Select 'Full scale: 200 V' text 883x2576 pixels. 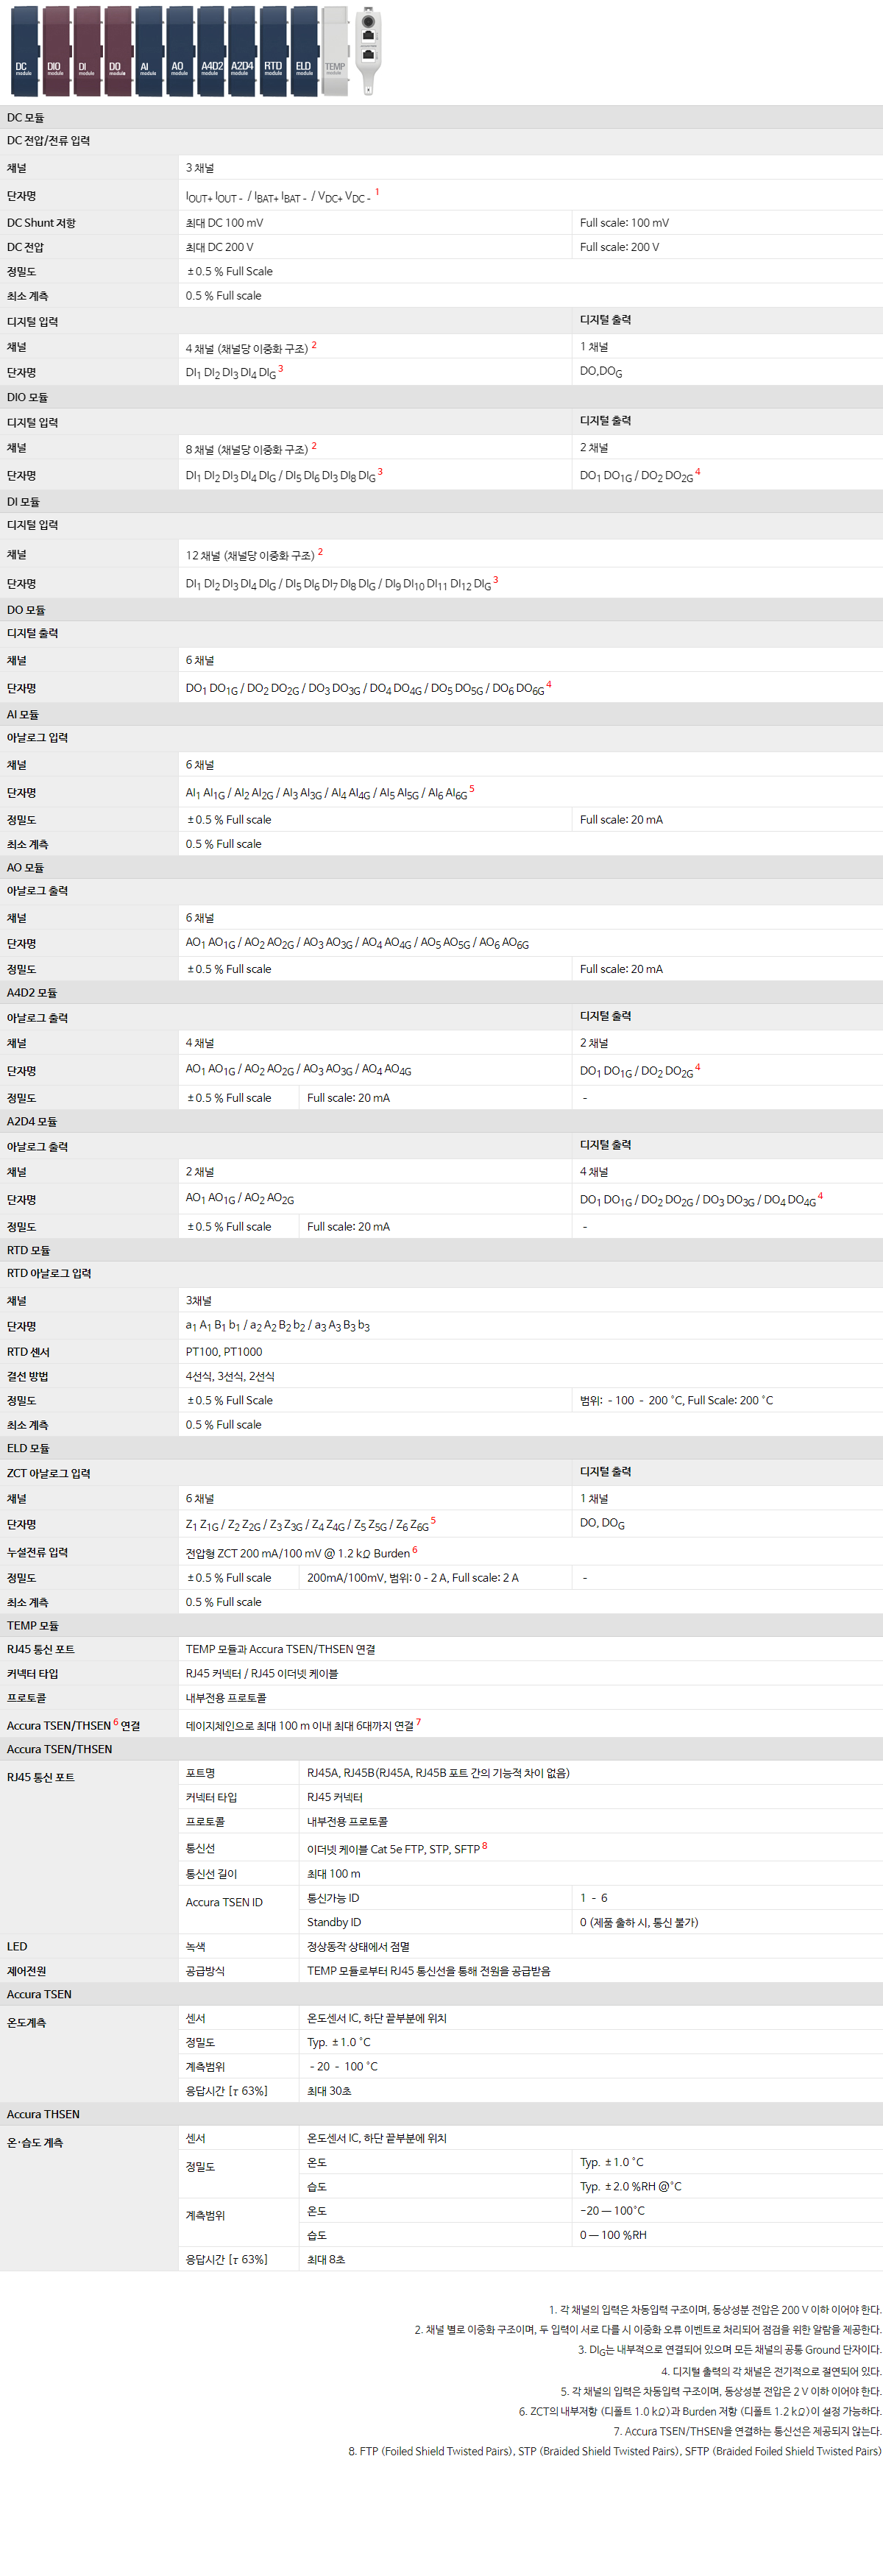click(x=619, y=247)
